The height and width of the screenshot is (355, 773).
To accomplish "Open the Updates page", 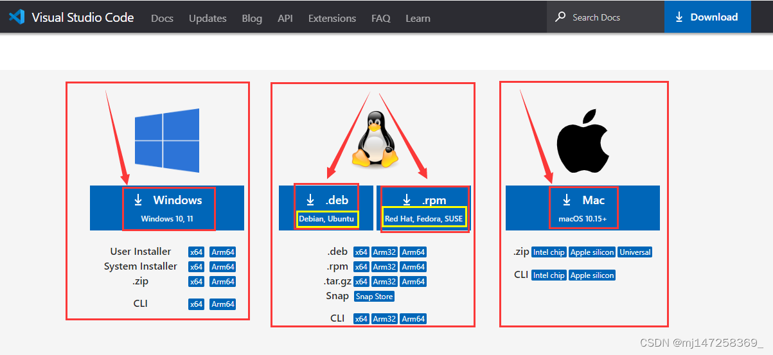I will [208, 18].
